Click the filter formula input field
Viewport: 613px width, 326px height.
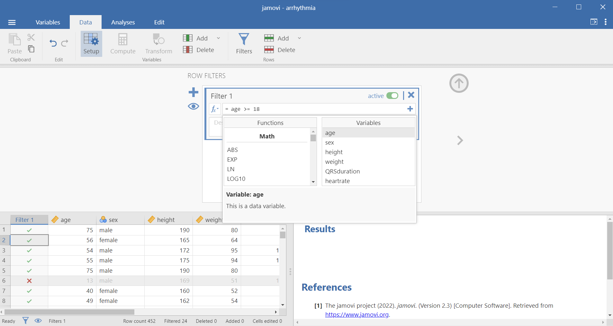coord(315,109)
